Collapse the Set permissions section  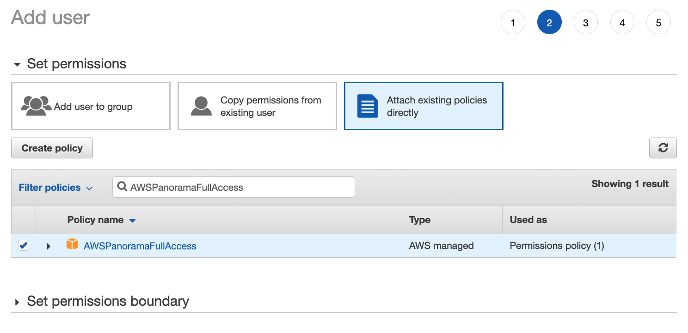click(18, 65)
